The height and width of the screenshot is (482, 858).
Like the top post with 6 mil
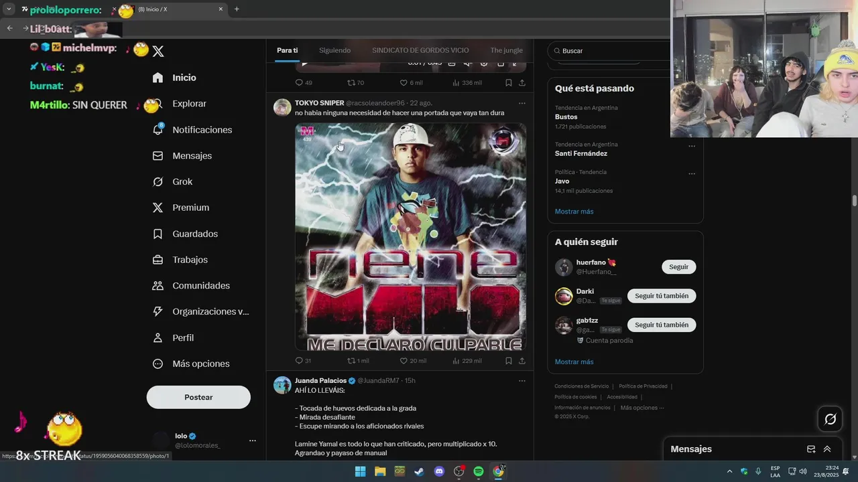[411, 83]
